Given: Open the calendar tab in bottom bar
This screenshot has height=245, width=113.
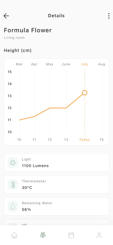Looking at the screenshot, I should click(x=71, y=235).
